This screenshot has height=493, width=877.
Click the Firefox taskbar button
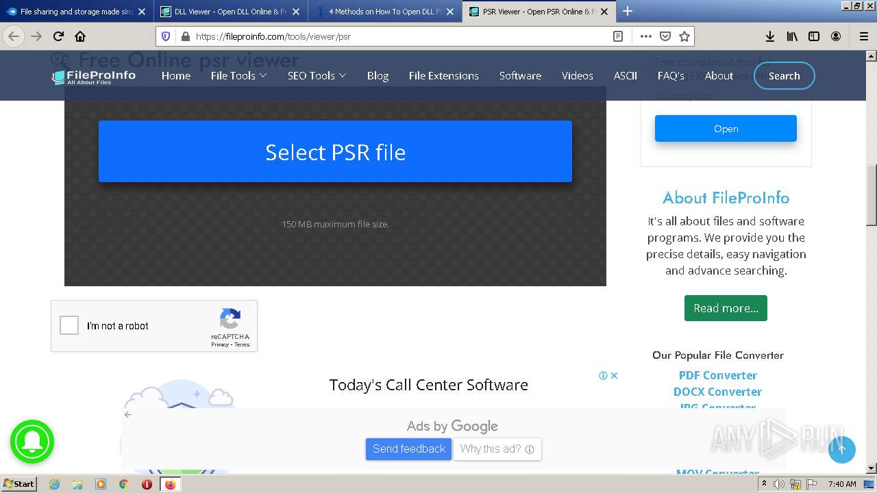(170, 484)
